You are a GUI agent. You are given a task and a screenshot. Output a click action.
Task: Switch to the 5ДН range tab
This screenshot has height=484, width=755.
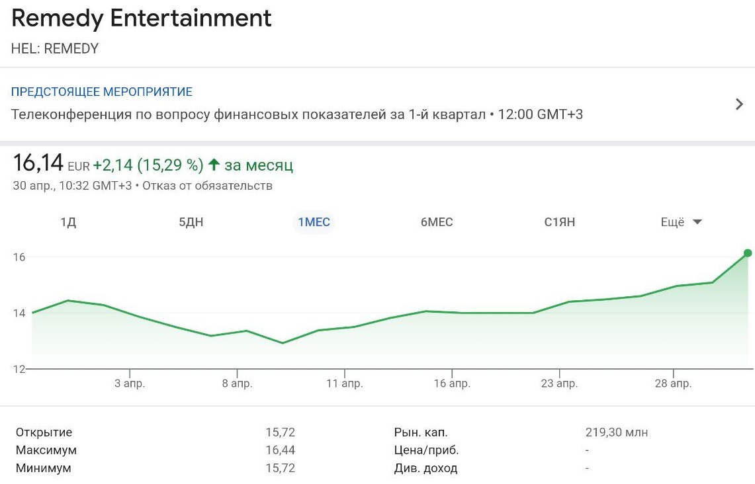coord(191,222)
